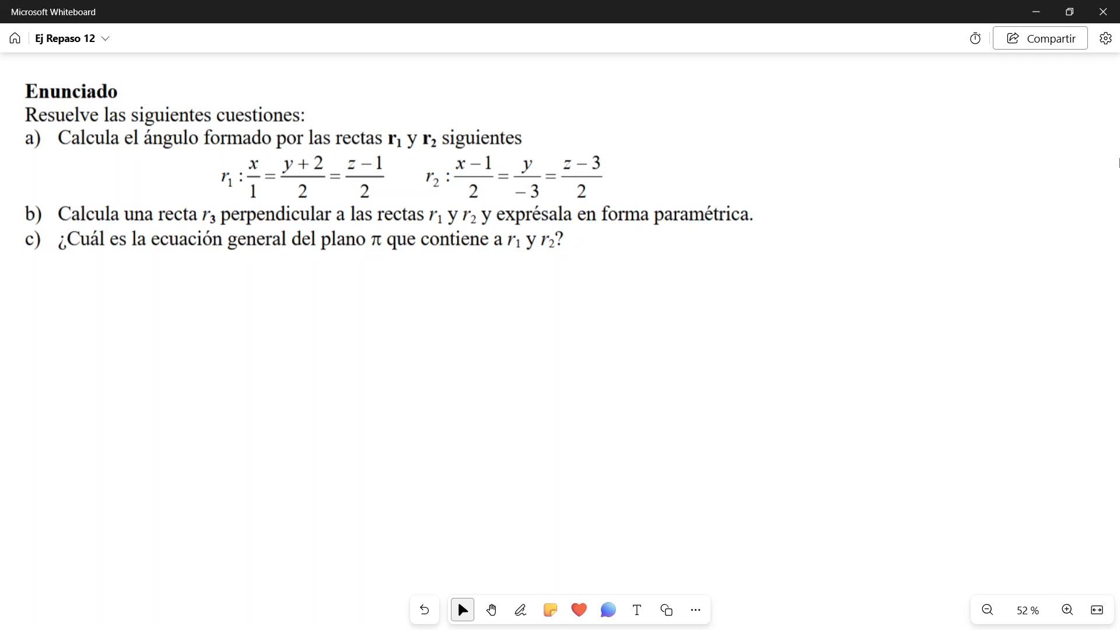Zoom out the whiteboard

click(988, 610)
